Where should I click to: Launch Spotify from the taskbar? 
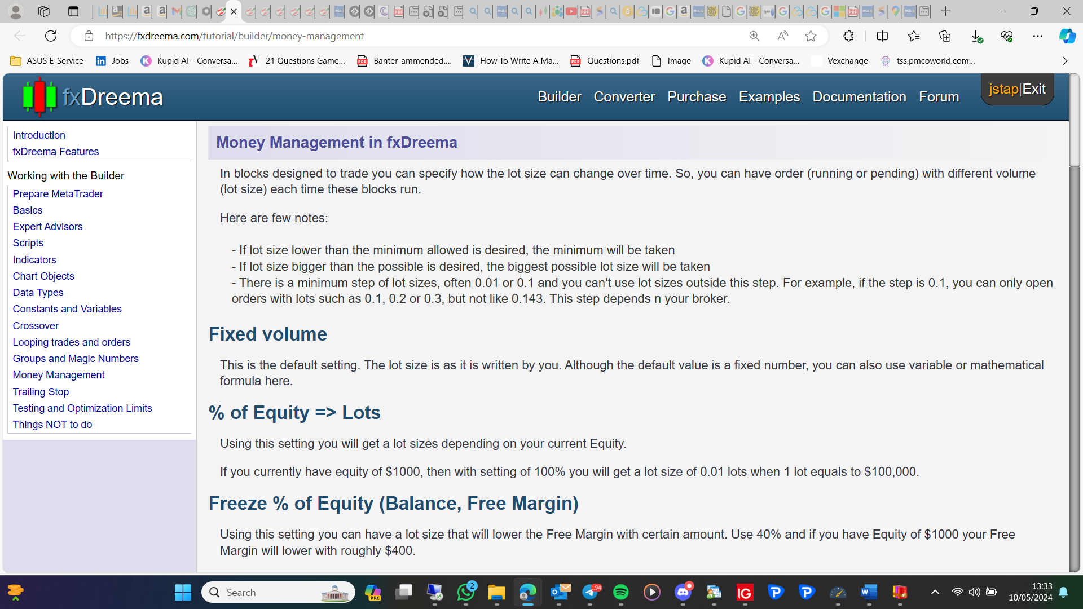pos(620,592)
